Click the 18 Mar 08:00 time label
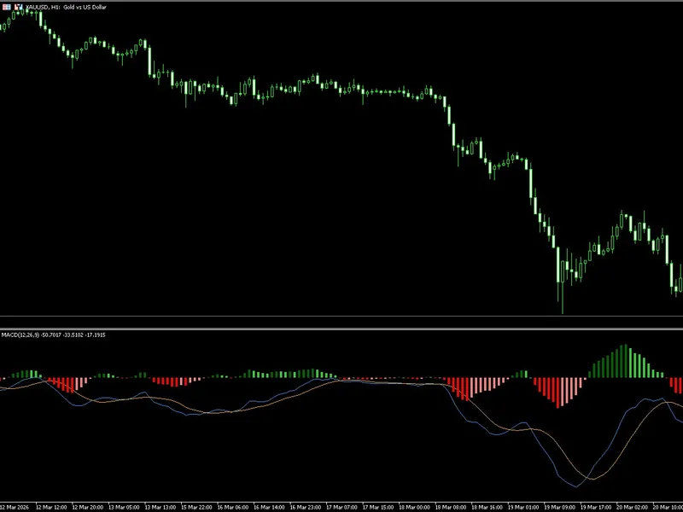This screenshot has height=512, width=683. 451,508
